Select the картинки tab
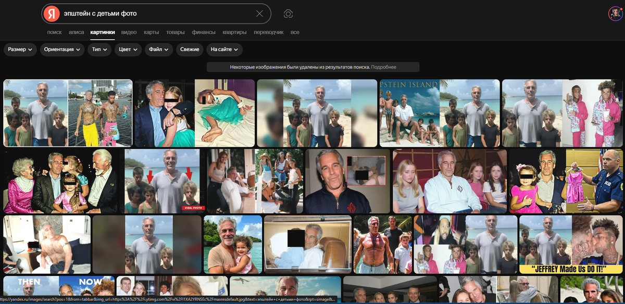 [103, 32]
